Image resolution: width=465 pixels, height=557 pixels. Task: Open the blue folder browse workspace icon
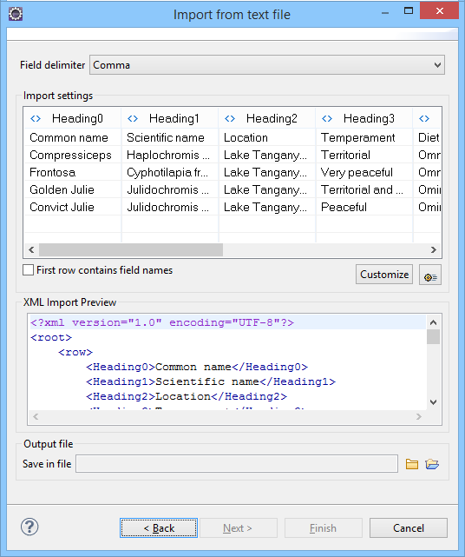click(432, 464)
